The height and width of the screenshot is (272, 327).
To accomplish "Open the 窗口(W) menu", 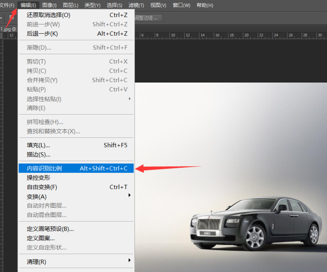I will point(182,5).
